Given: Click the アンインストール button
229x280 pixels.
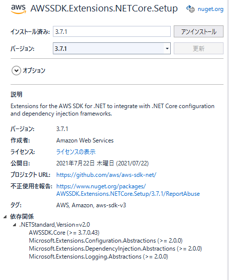Looking at the screenshot, I should [199, 31].
